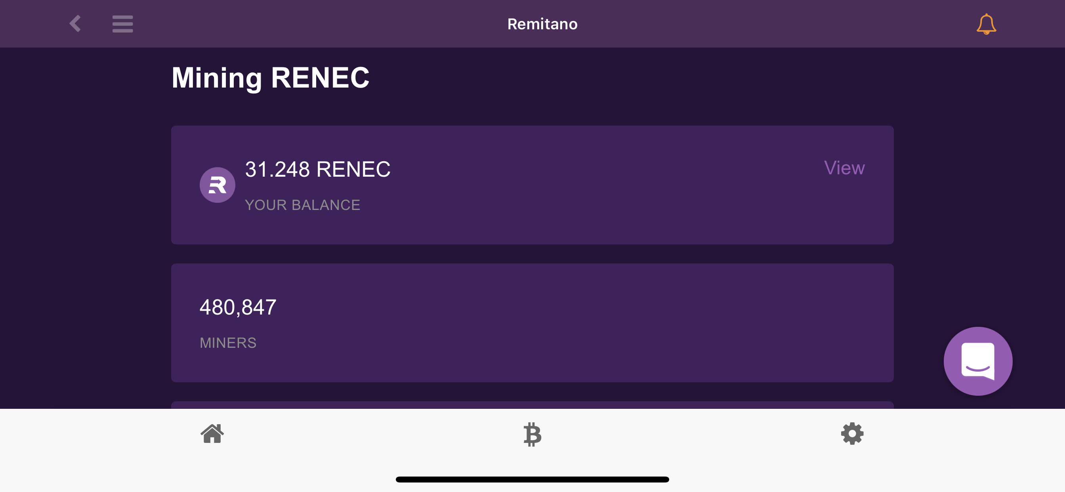1065x492 pixels.
Task: Tap the back arrow in header
Action: coord(75,23)
